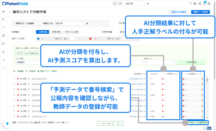Click the AI icon in top bar
The width and height of the screenshot is (216, 131).
point(120,4)
